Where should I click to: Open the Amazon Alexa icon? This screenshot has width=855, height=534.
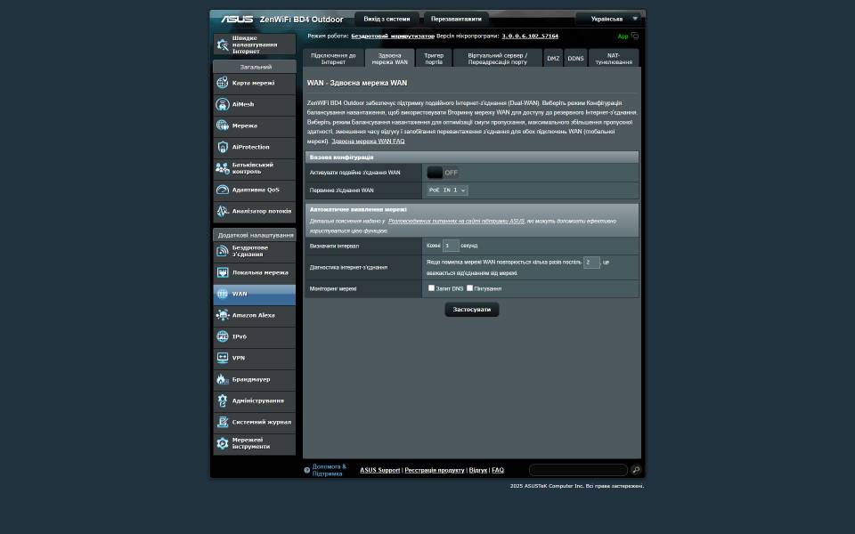pyautogui.click(x=223, y=315)
